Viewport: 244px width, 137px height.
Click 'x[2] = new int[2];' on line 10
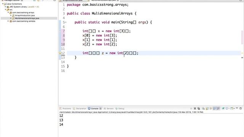coord(100,44)
